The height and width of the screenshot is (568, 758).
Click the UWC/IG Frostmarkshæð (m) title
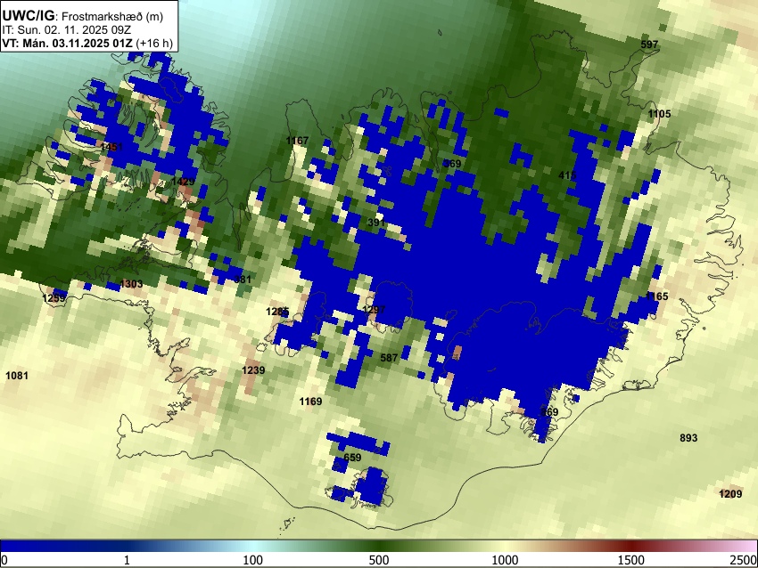tap(83, 16)
